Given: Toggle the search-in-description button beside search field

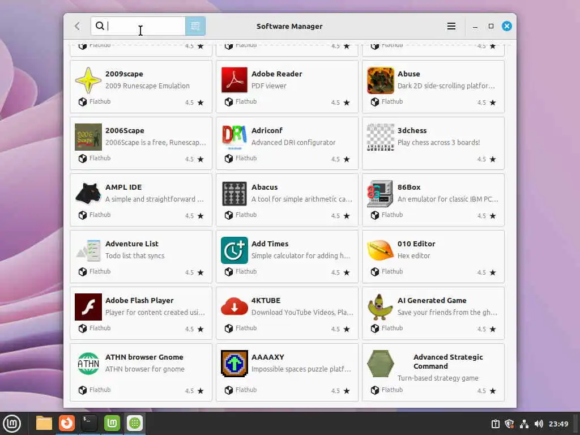Looking at the screenshot, I should click(x=195, y=26).
